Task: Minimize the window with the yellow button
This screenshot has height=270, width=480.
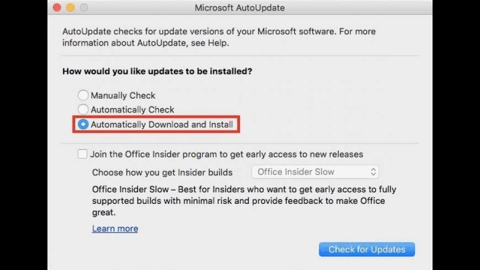Action: click(x=70, y=8)
